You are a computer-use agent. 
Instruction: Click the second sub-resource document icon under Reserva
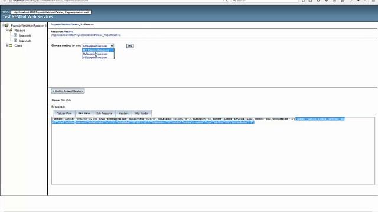point(15,41)
